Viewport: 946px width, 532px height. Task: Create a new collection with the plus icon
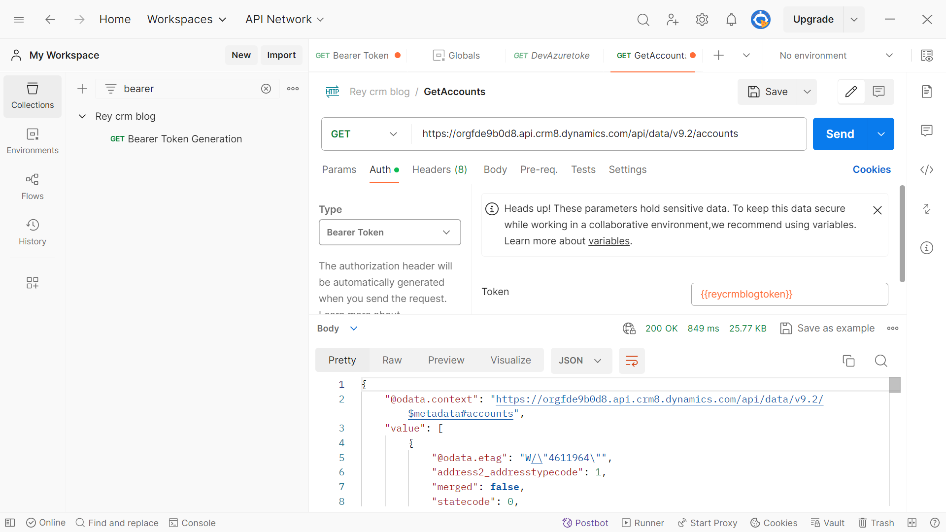[82, 89]
